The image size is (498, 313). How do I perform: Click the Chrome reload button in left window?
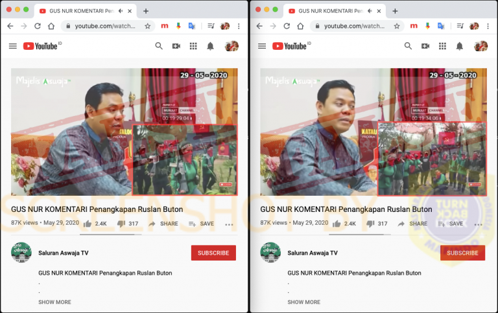[38, 26]
